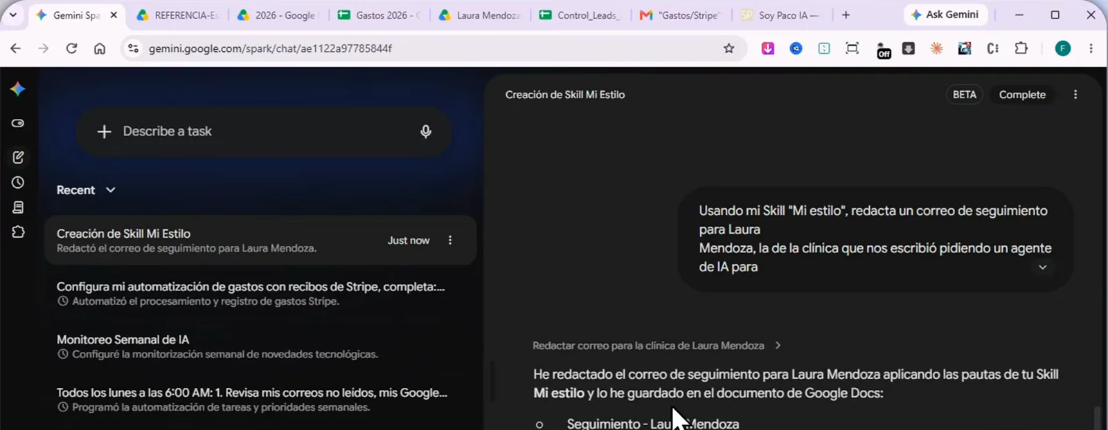Screen dimensions: 1108x430
Task: Open Creación de Skill Mi Estilo recent task
Action: tap(260, 241)
